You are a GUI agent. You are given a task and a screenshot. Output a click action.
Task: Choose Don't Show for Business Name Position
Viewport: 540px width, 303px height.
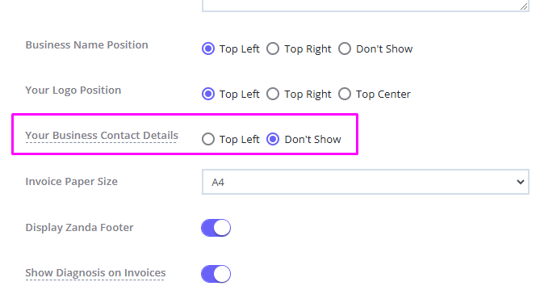(x=345, y=48)
